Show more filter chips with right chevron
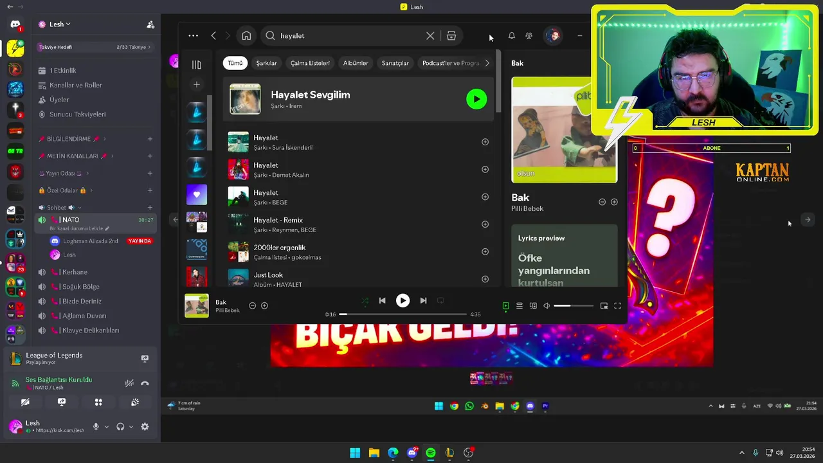 [x=487, y=63]
